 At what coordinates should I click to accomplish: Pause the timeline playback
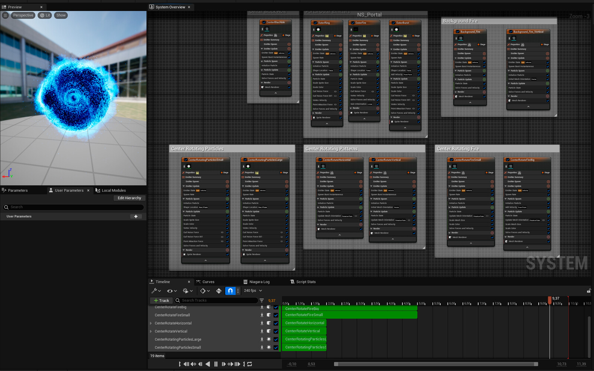216,364
